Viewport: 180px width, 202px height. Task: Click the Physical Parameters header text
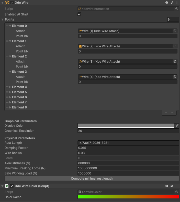tap(20, 138)
